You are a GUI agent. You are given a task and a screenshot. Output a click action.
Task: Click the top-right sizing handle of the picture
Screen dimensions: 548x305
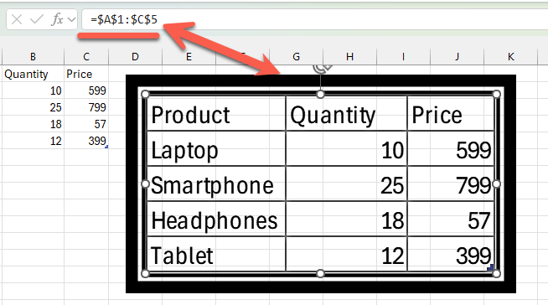tap(496, 94)
